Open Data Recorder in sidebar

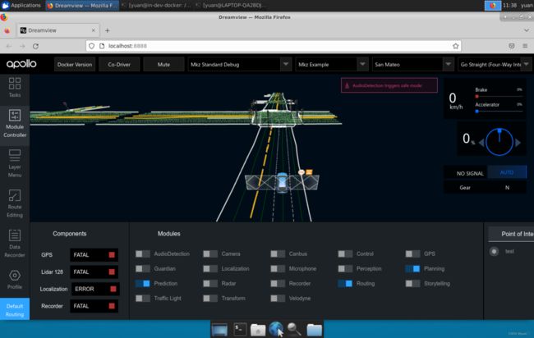pyautogui.click(x=15, y=243)
